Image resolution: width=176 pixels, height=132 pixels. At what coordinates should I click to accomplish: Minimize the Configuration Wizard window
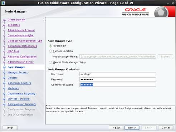click(168, 3)
